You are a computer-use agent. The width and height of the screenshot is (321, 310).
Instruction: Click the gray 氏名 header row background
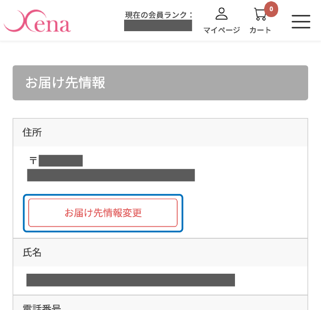coord(171,252)
